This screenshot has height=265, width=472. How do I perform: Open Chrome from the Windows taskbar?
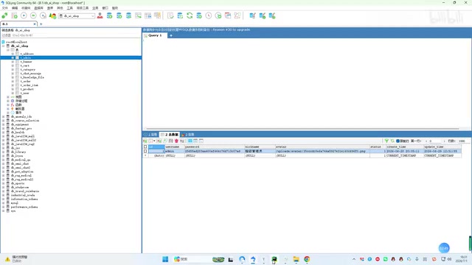coord(307,259)
